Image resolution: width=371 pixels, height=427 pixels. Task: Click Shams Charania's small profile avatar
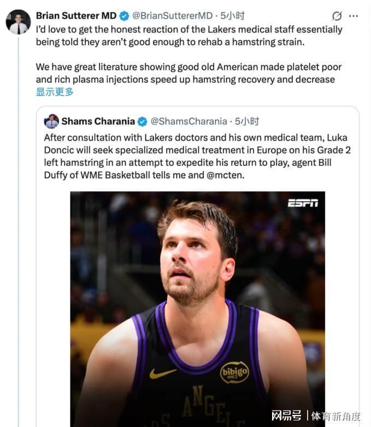(51, 121)
